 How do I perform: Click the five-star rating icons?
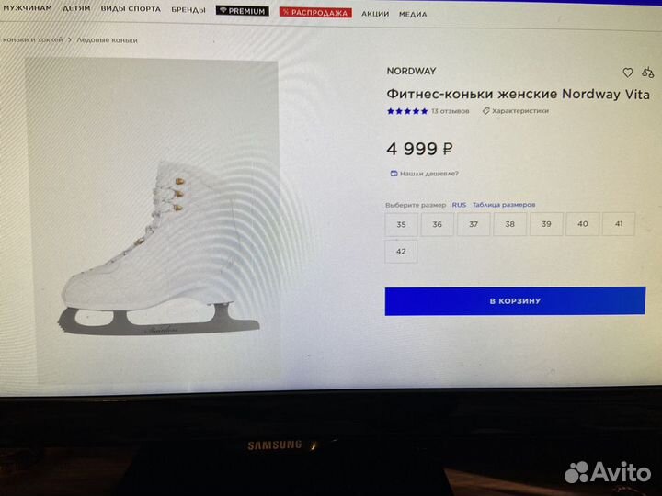(407, 111)
